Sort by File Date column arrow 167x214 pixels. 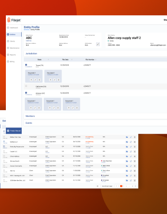(72, 60)
